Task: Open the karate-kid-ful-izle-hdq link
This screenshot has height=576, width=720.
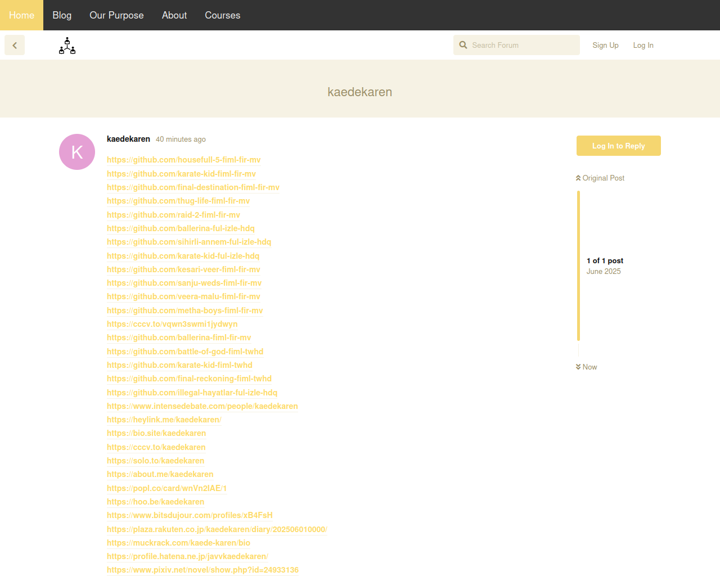Action: point(183,256)
